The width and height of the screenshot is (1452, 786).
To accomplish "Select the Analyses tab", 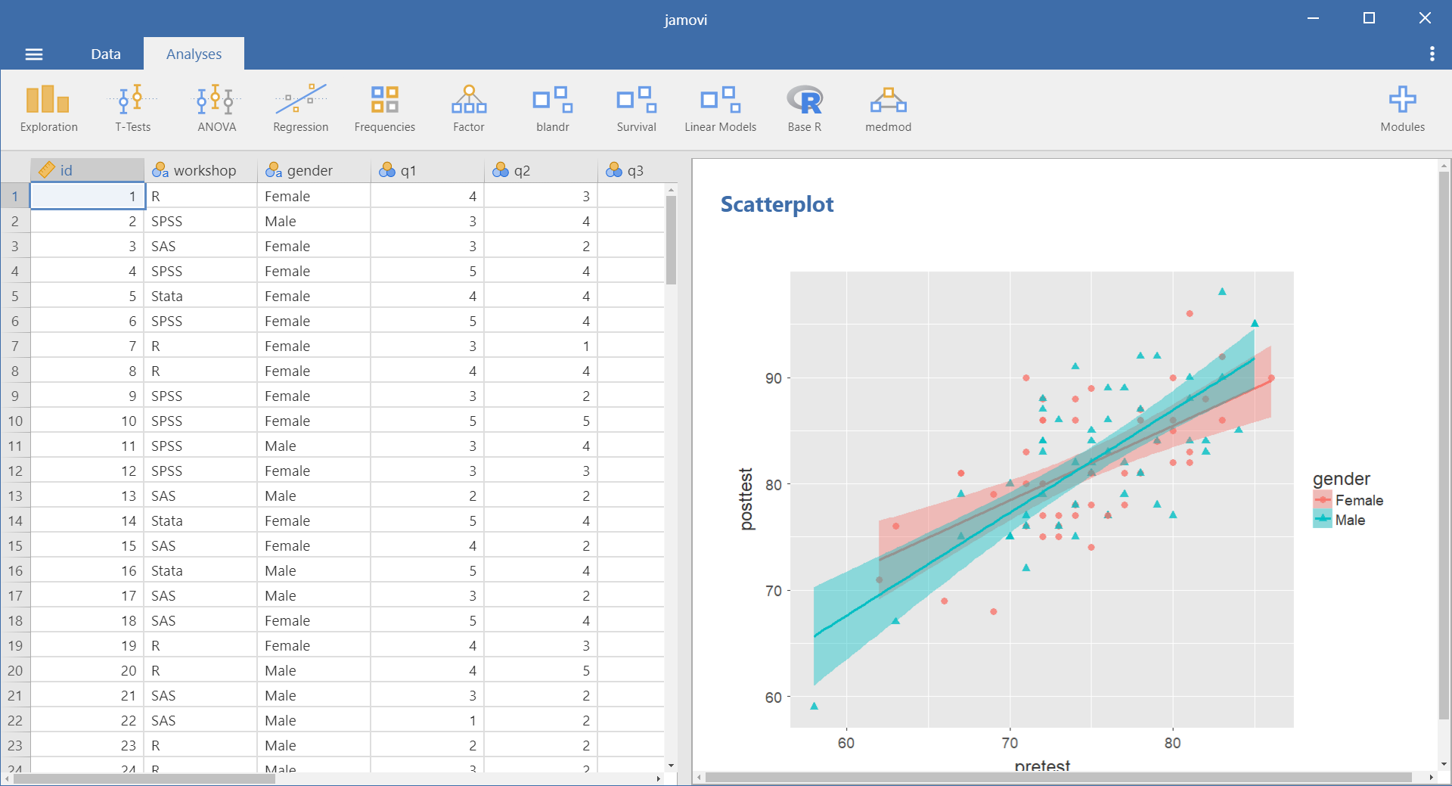I will coord(194,54).
